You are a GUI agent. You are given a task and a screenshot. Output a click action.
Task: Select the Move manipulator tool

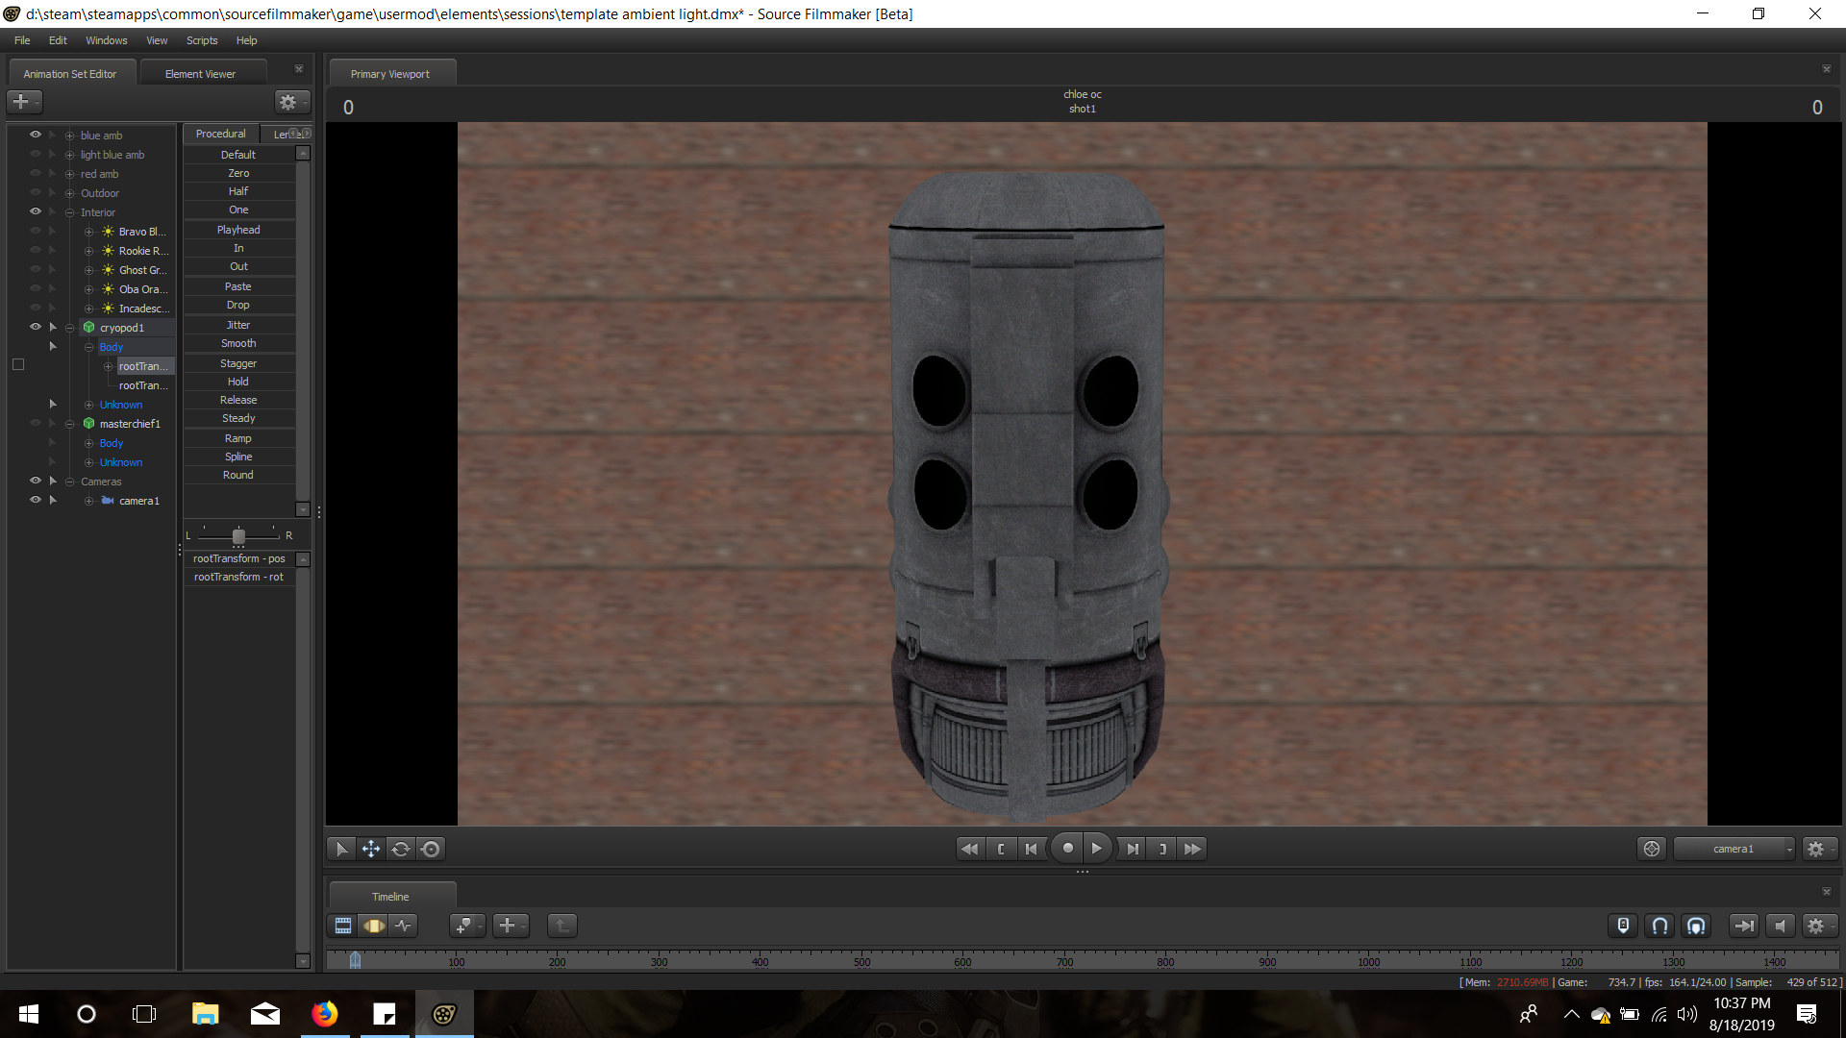tap(370, 849)
